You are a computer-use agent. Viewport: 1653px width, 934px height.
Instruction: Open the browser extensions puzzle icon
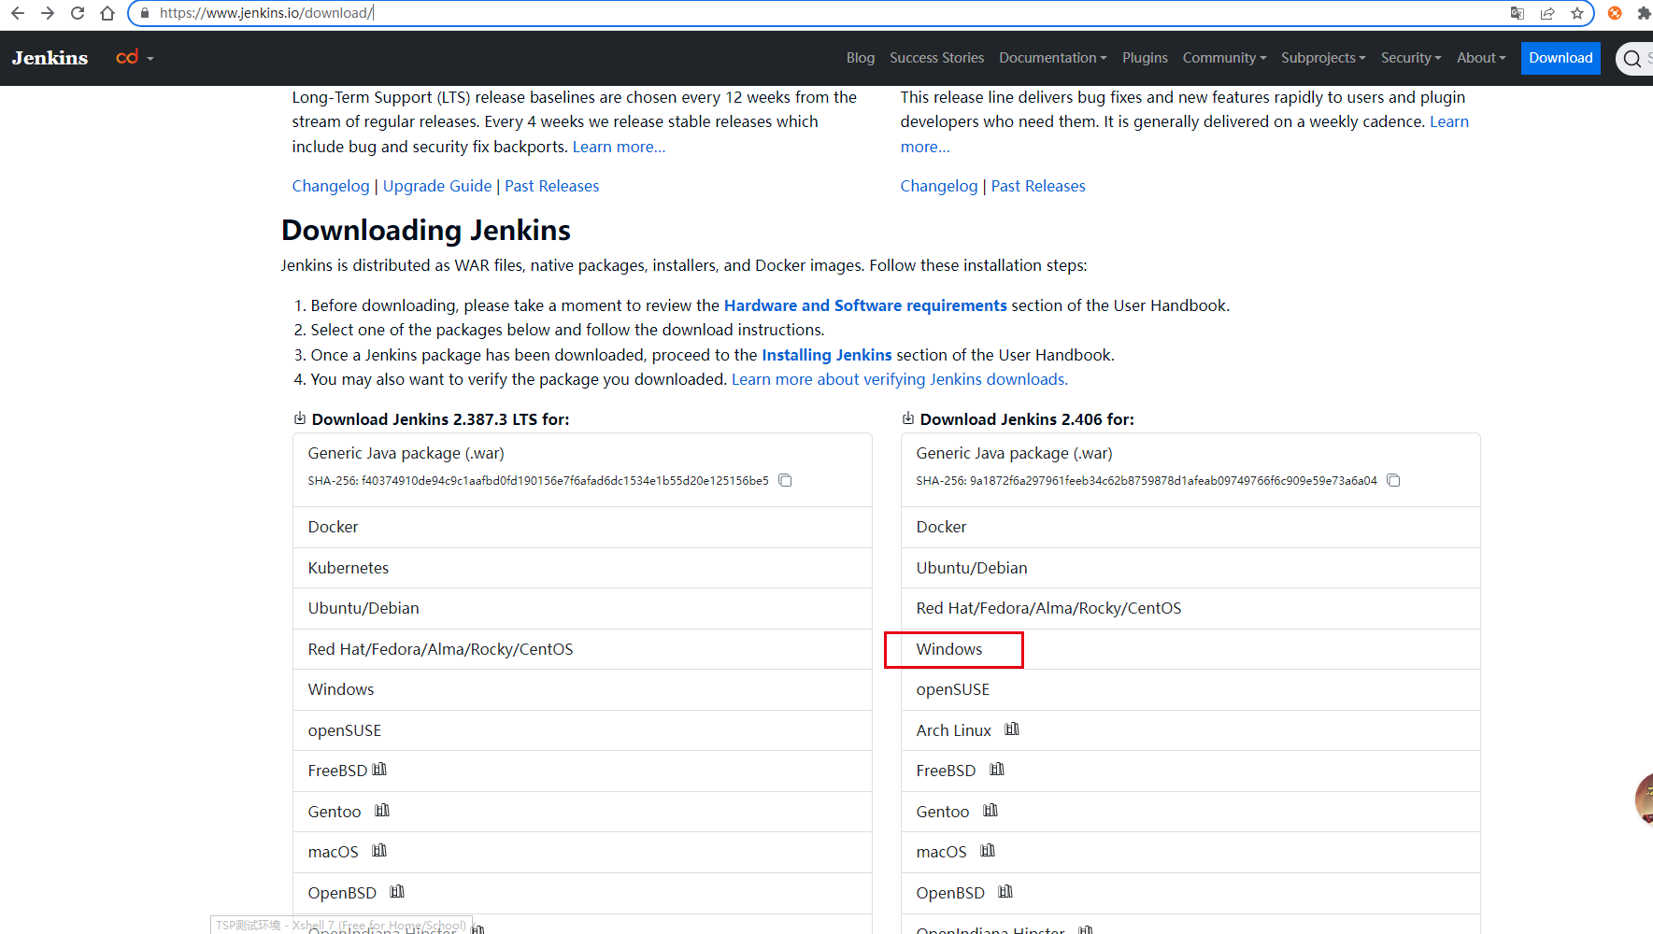1644,13
